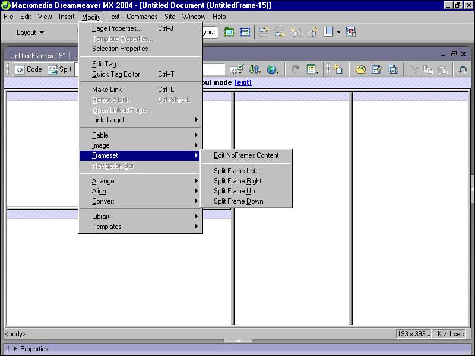Select the body tag in tag selector

(x=15, y=334)
